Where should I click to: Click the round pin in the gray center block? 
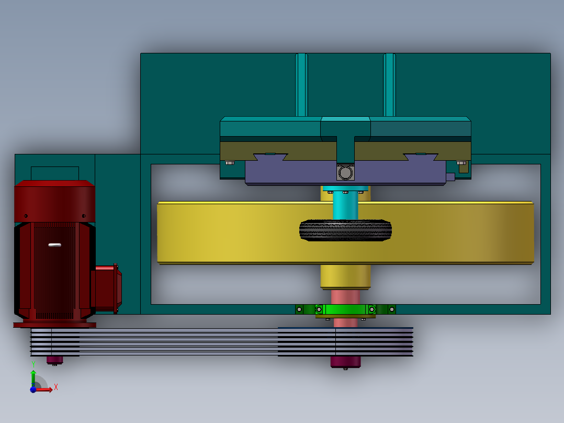point(345,173)
